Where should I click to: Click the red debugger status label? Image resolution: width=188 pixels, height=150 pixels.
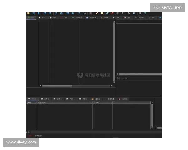pos(30,136)
